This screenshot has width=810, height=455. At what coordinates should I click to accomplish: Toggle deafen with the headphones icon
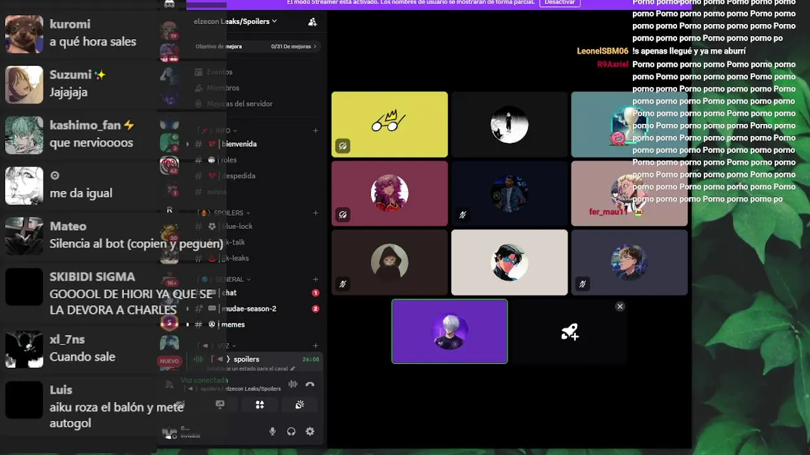pyautogui.click(x=291, y=432)
